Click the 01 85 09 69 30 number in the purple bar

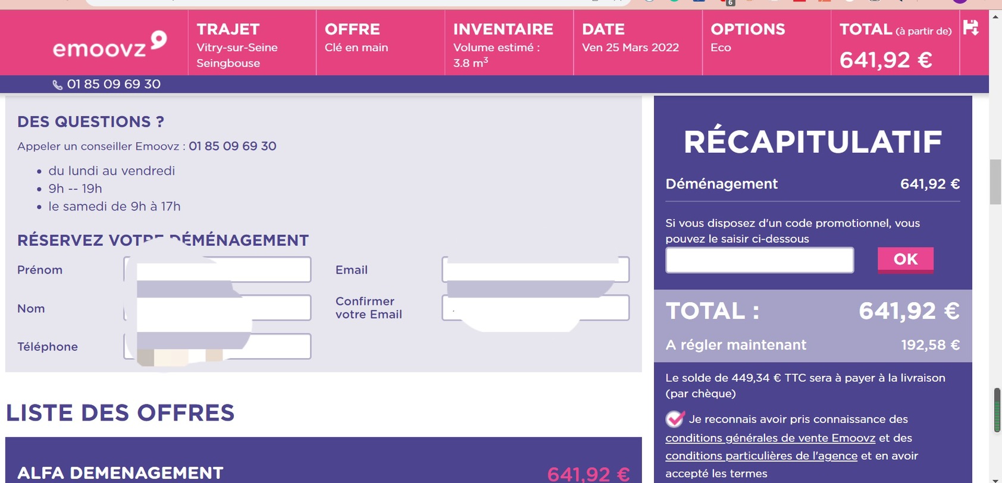(x=114, y=84)
